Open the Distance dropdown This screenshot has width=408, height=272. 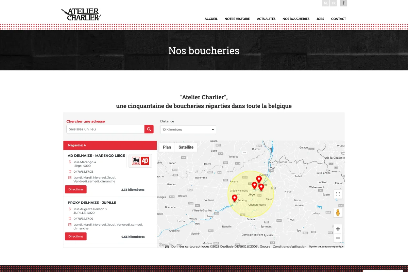188,130
